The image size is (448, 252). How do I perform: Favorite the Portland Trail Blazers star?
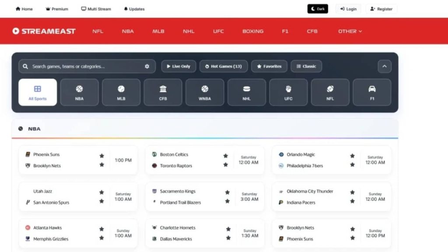click(227, 201)
